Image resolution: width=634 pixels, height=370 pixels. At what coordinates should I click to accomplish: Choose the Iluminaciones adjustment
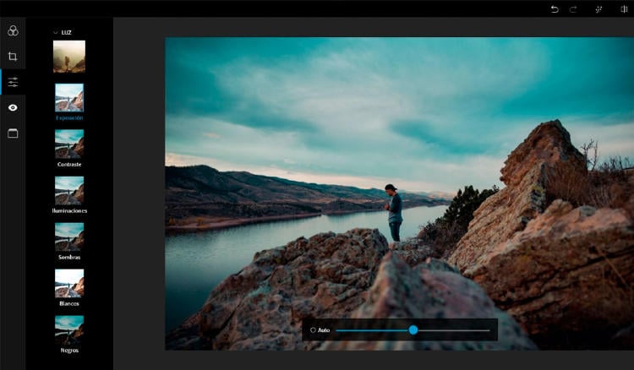tap(69, 190)
